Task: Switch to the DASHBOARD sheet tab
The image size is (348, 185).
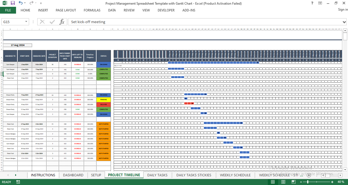Action: [73, 175]
